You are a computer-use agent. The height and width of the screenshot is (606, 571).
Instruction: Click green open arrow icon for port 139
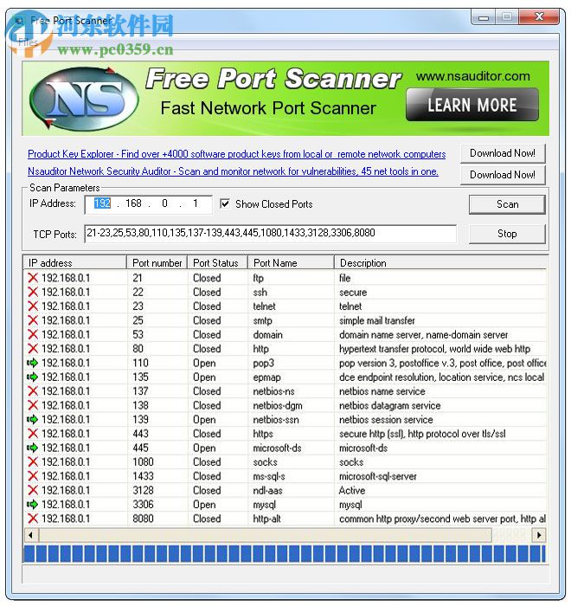tap(33, 419)
